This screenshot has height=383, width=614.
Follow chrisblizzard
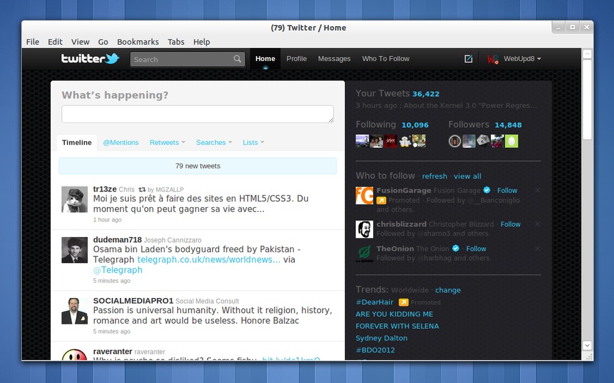(510, 225)
